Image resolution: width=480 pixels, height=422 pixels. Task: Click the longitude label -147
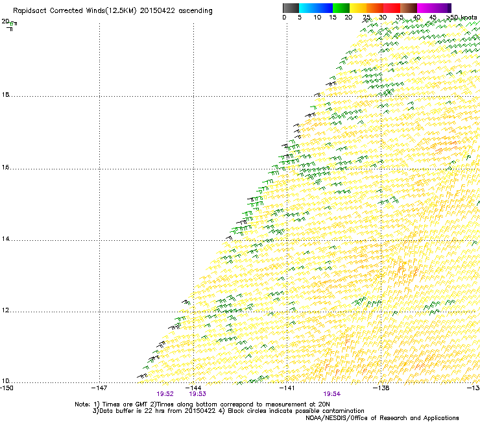click(x=99, y=388)
